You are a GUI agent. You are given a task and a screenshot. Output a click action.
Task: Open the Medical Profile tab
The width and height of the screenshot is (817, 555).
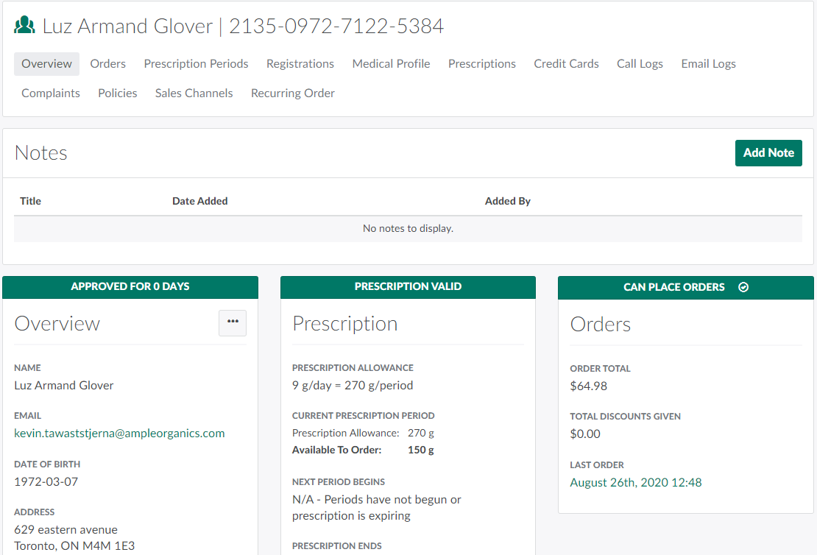point(391,64)
